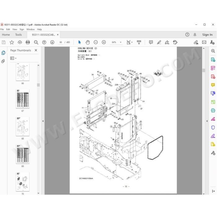Print the document with printer icon
Image resolution: width=217 pixels, height=217 pixels.
(28, 42)
